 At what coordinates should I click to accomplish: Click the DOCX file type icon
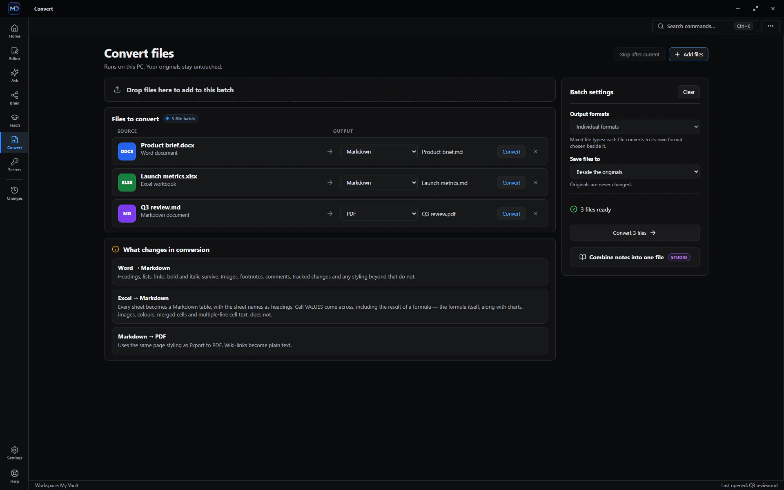127,151
